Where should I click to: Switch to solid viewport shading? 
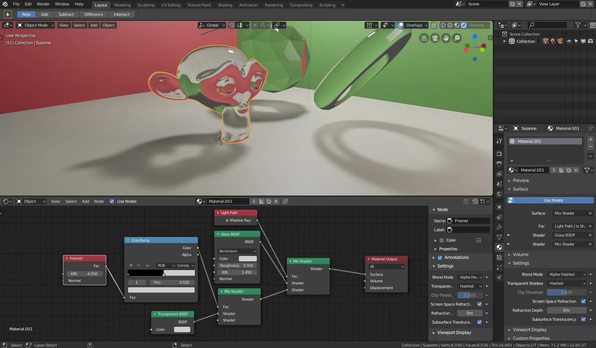pos(450,25)
